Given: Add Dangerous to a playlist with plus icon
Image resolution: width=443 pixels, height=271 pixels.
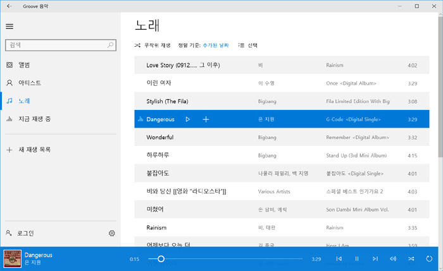Looking at the screenshot, I should [x=206, y=119].
